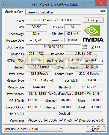Switch to the Sensors tab
This screenshot has width=109, height=135.
pyautogui.click(x=32, y=12)
